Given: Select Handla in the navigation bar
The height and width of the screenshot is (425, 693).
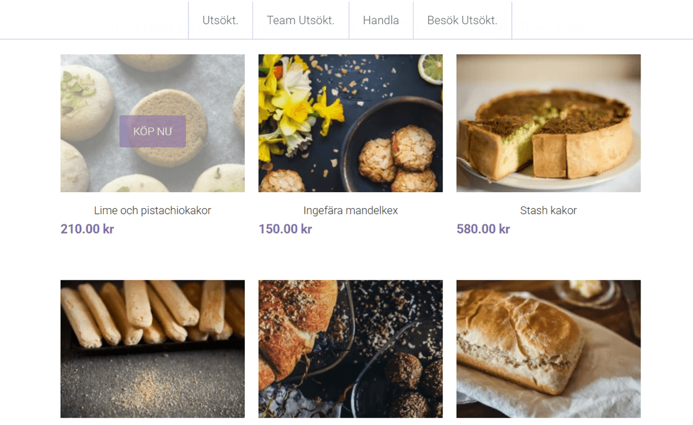Looking at the screenshot, I should (x=381, y=20).
